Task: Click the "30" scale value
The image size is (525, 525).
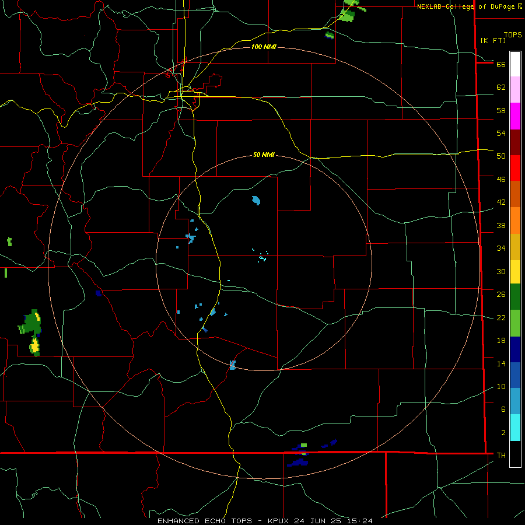Action: tap(501, 271)
